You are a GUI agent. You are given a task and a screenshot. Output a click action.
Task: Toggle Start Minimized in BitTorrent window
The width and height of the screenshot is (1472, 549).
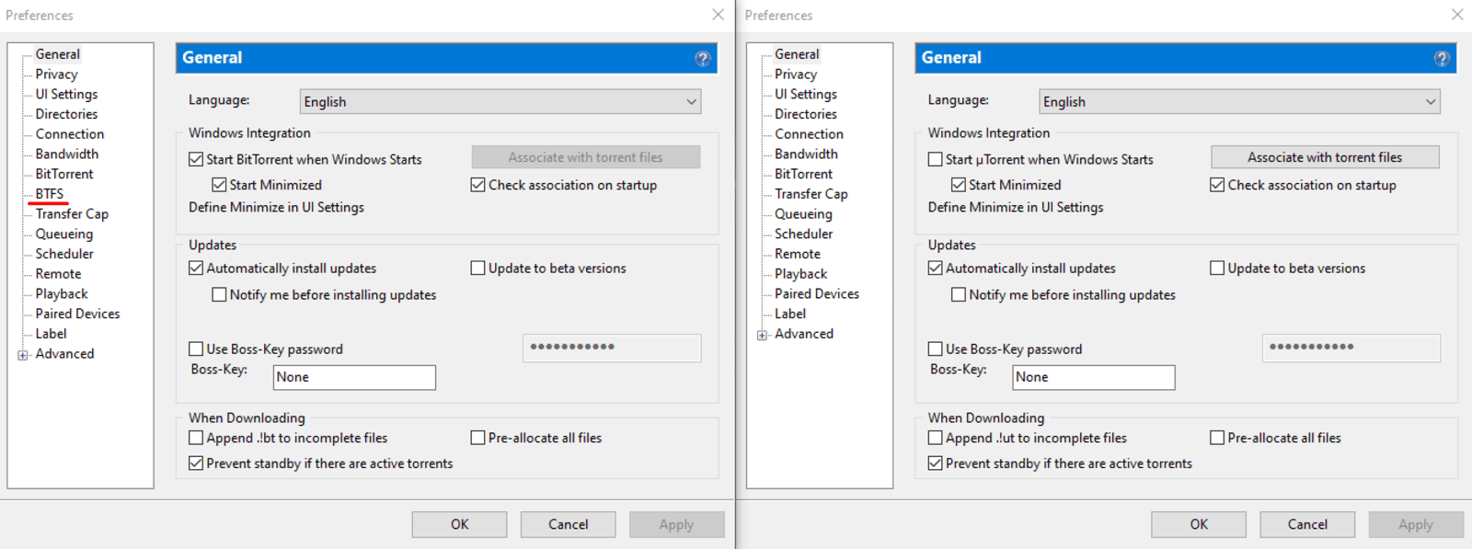coord(219,185)
